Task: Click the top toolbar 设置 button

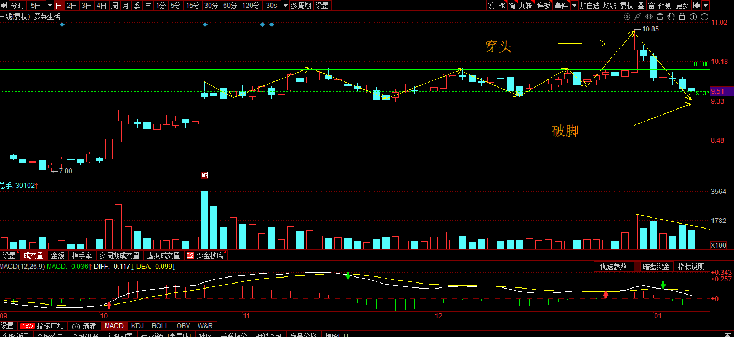Action: point(322,6)
